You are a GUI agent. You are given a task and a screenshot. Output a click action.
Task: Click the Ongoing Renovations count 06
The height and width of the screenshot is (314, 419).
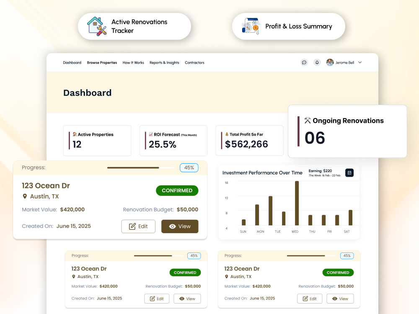point(315,138)
